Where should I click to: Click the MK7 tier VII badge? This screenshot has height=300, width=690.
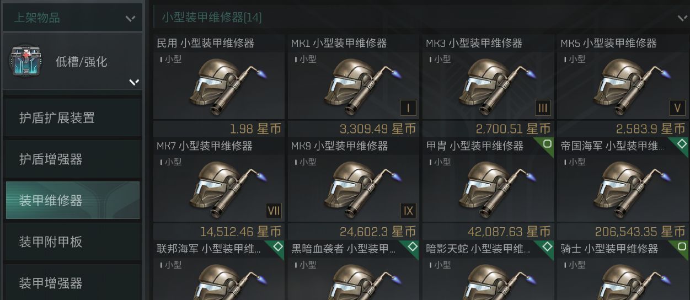coord(274,211)
